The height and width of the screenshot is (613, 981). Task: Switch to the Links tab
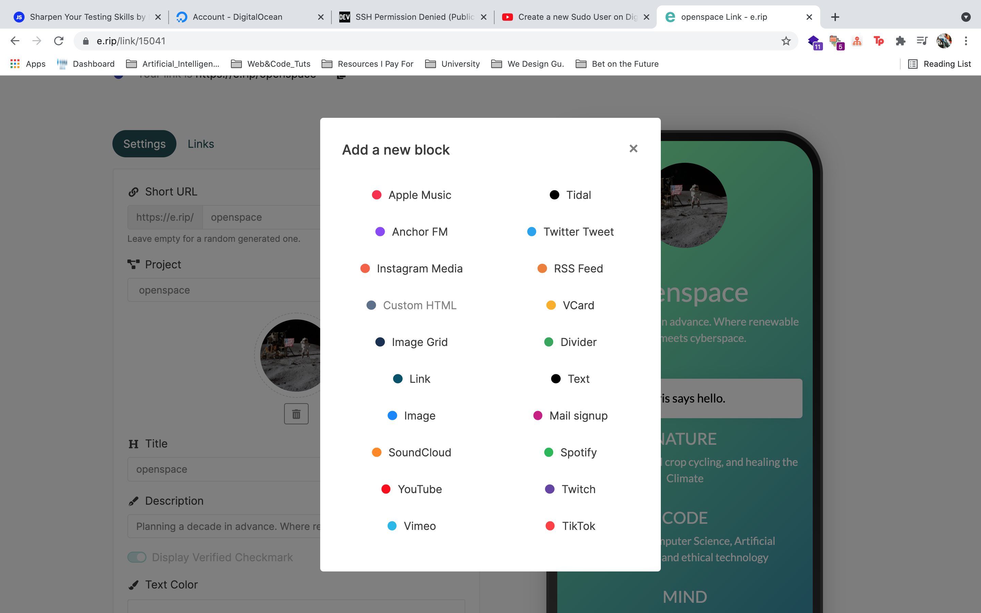[201, 144]
